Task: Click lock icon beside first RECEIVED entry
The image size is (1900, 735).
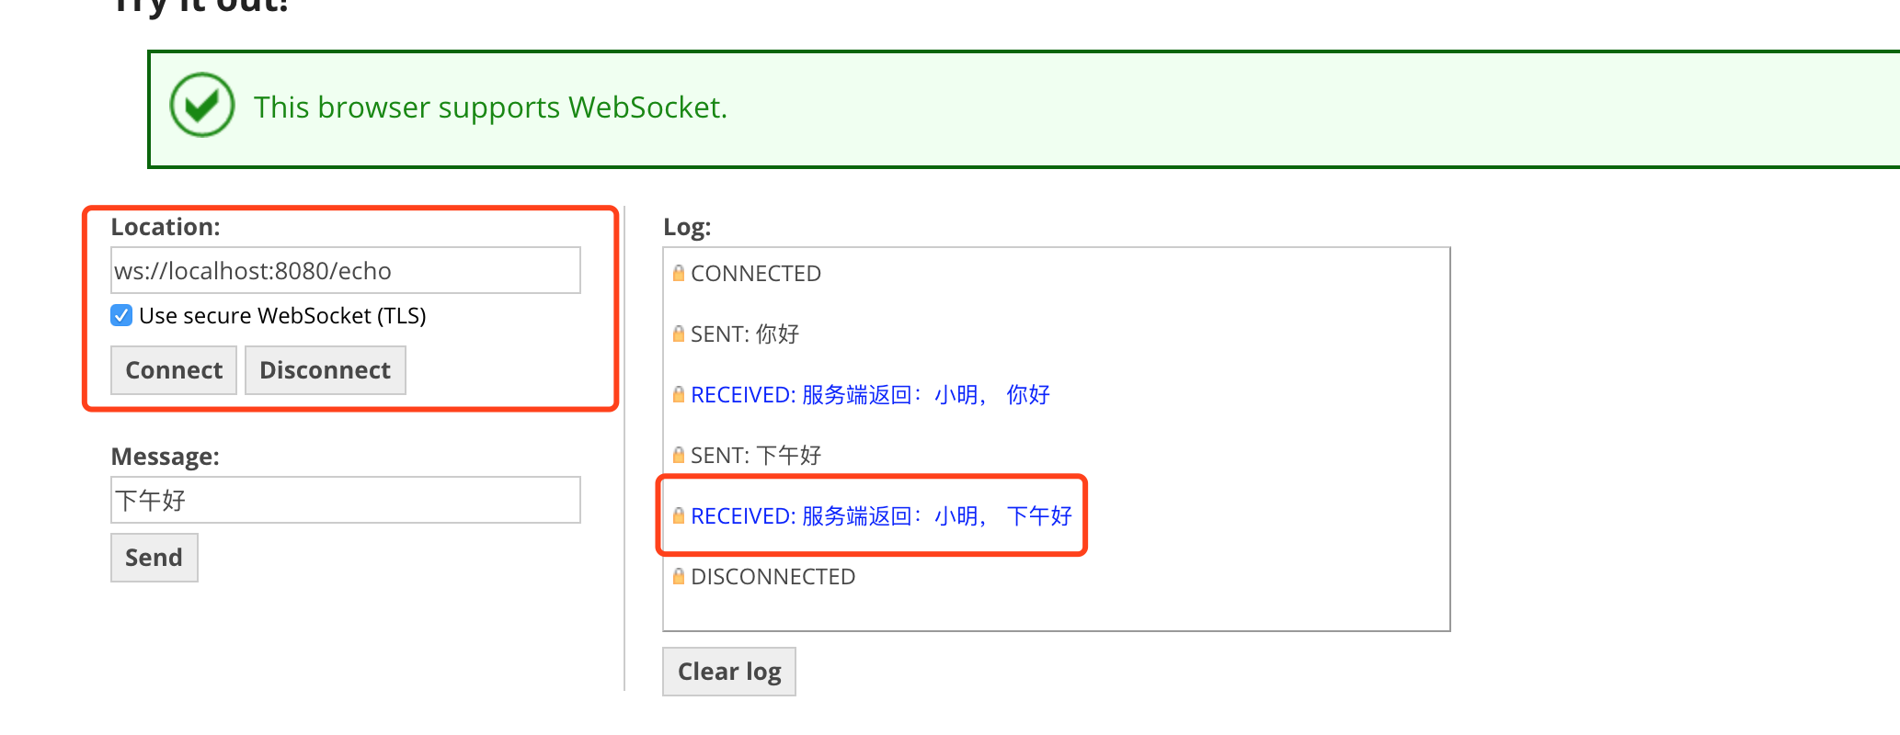Action: (679, 394)
